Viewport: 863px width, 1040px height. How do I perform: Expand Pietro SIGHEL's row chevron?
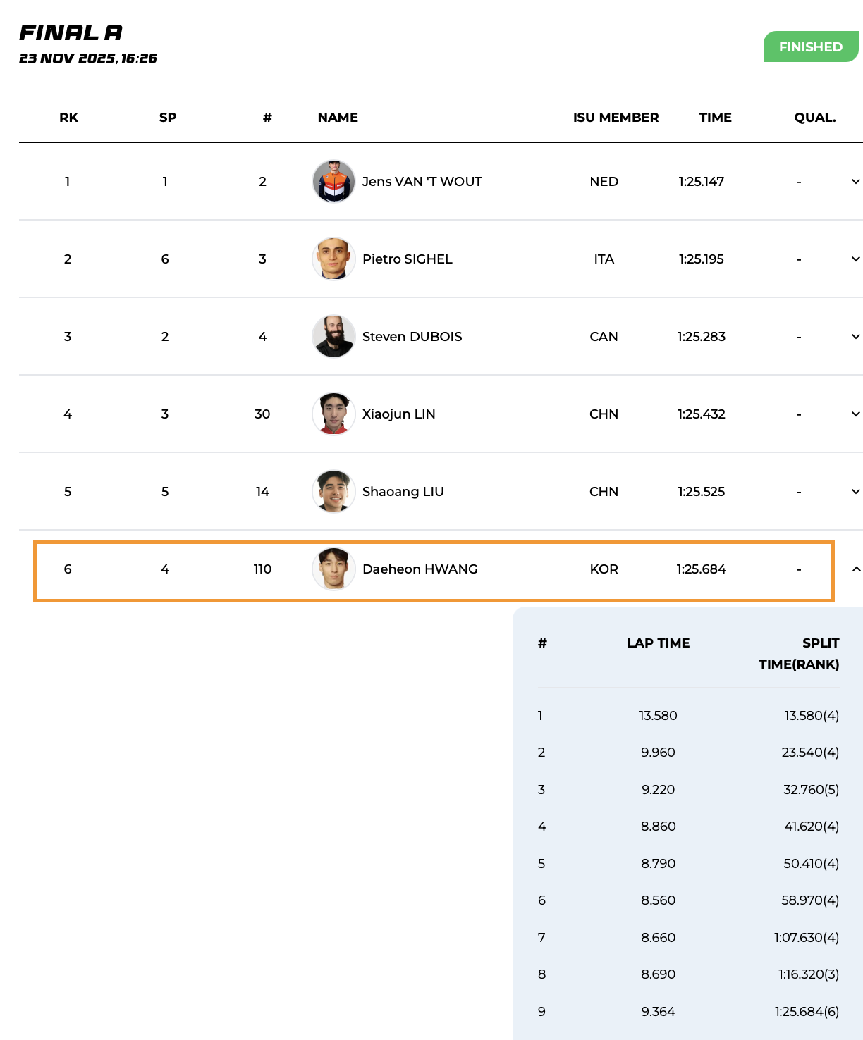point(855,259)
